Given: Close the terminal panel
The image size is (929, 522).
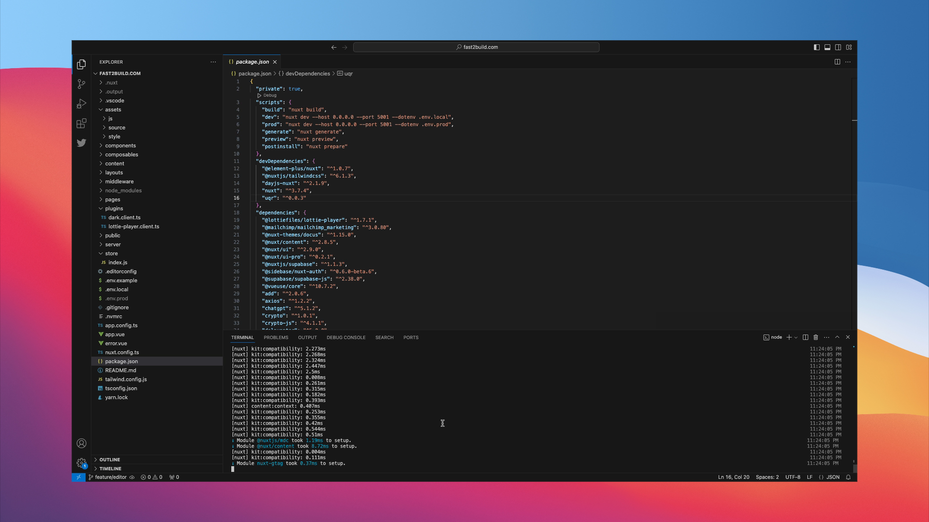Looking at the screenshot, I should coord(848,337).
